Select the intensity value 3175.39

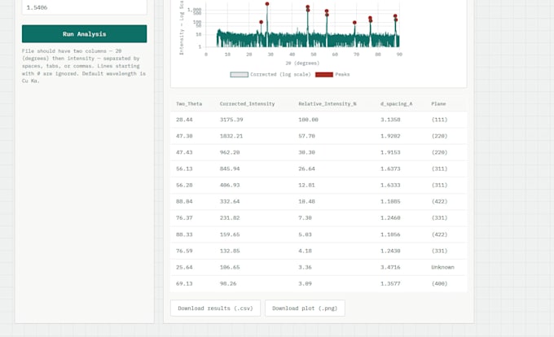click(231, 120)
